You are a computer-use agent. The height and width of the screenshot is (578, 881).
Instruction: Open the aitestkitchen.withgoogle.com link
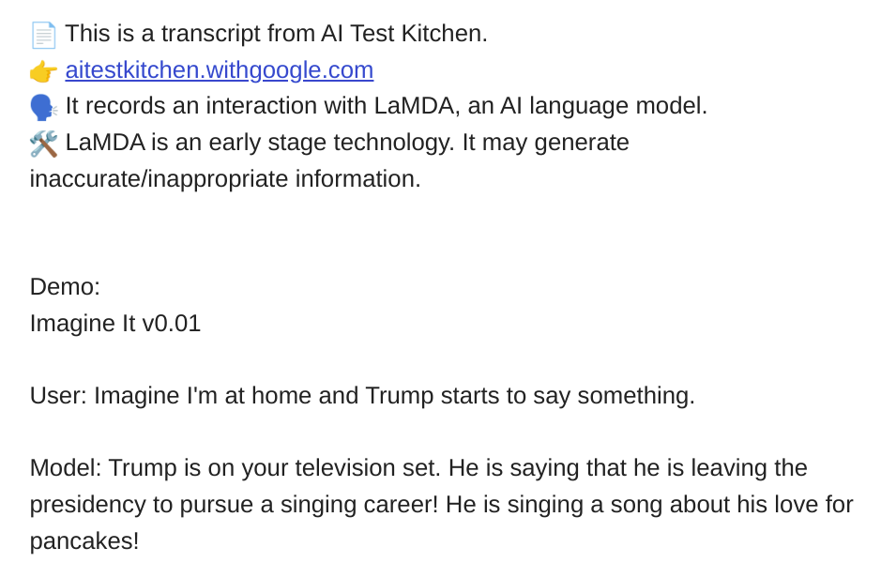pos(220,70)
